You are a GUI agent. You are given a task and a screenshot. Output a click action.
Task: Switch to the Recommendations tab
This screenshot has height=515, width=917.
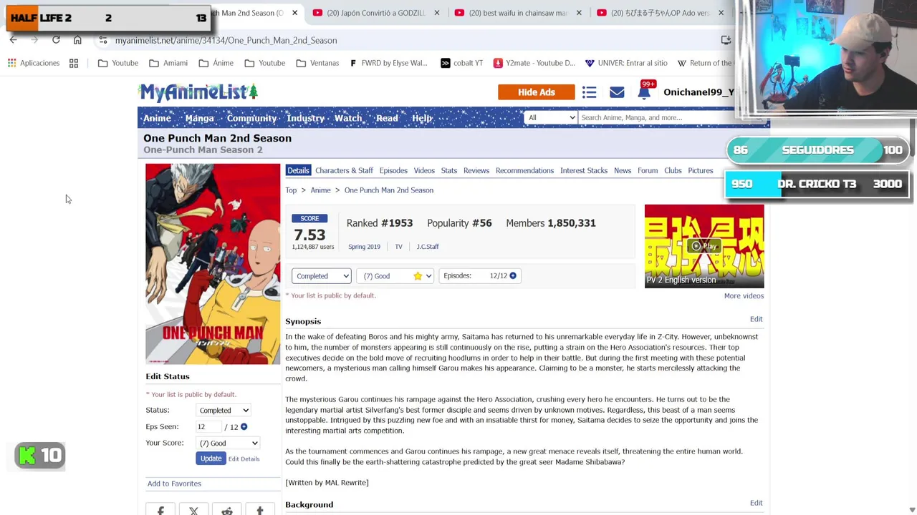click(524, 170)
